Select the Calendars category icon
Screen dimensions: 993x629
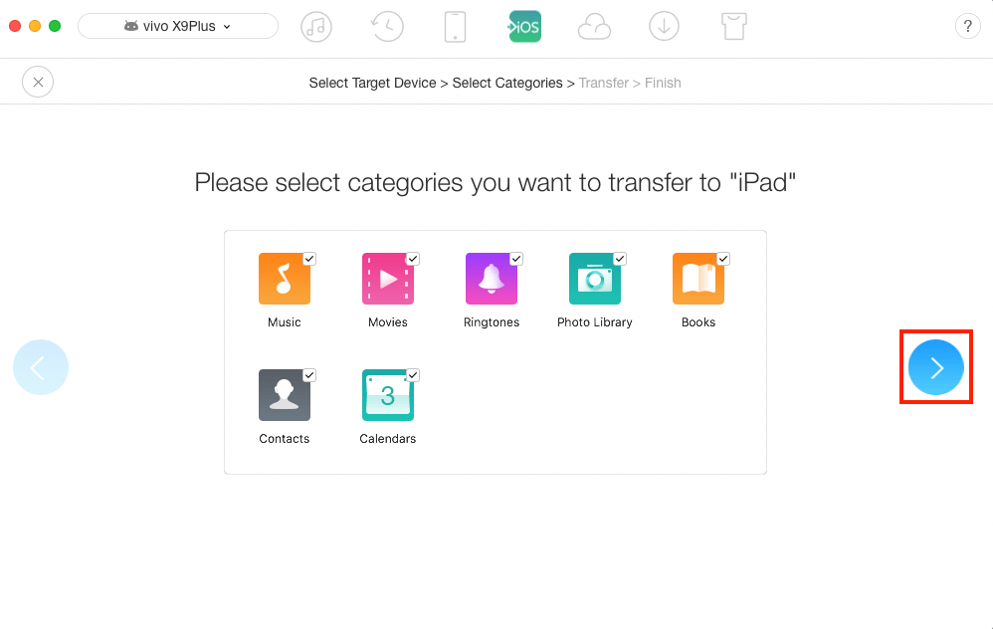click(388, 395)
